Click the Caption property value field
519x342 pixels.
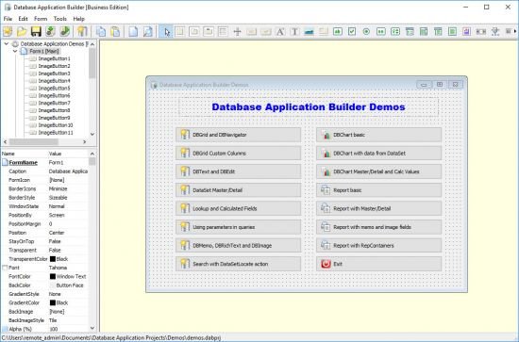click(68, 171)
